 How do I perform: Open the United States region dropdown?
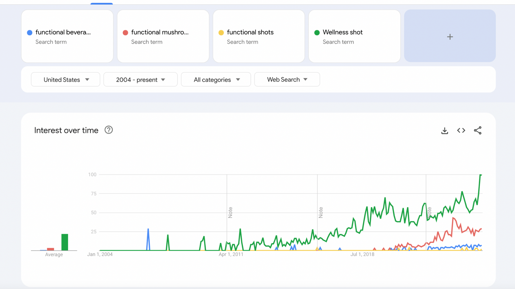tap(65, 79)
